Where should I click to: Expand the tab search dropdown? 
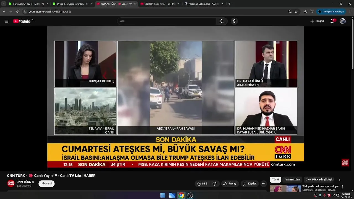3,4
